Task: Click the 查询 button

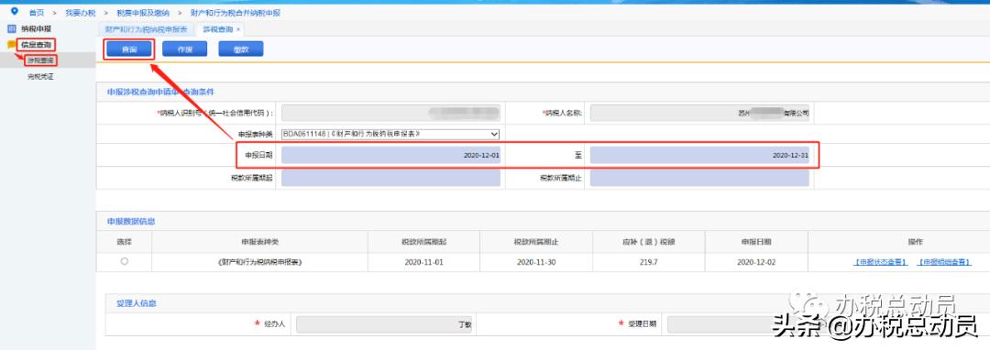Action: point(129,49)
